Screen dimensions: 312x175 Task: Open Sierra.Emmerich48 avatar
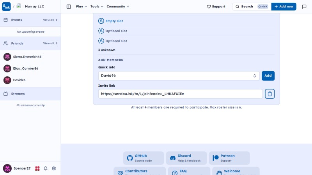pyautogui.click(x=7, y=57)
